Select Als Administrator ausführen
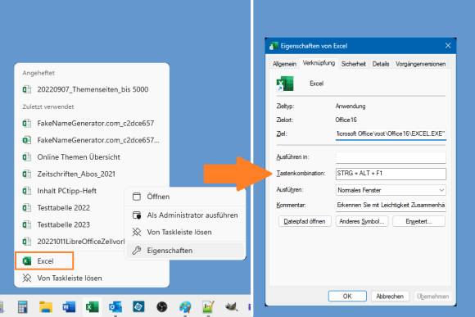The image size is (475, 317). 185,215
